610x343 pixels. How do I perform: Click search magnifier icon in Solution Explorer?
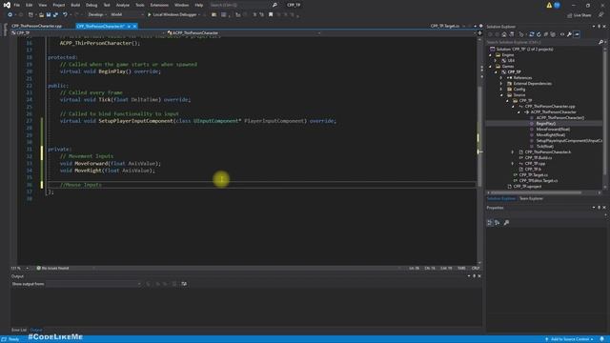tap(600, 42)
